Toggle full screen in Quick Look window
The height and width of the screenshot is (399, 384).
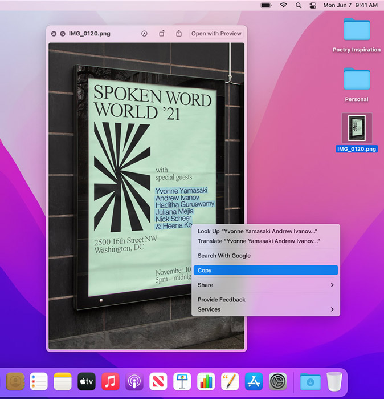(62, 34)
